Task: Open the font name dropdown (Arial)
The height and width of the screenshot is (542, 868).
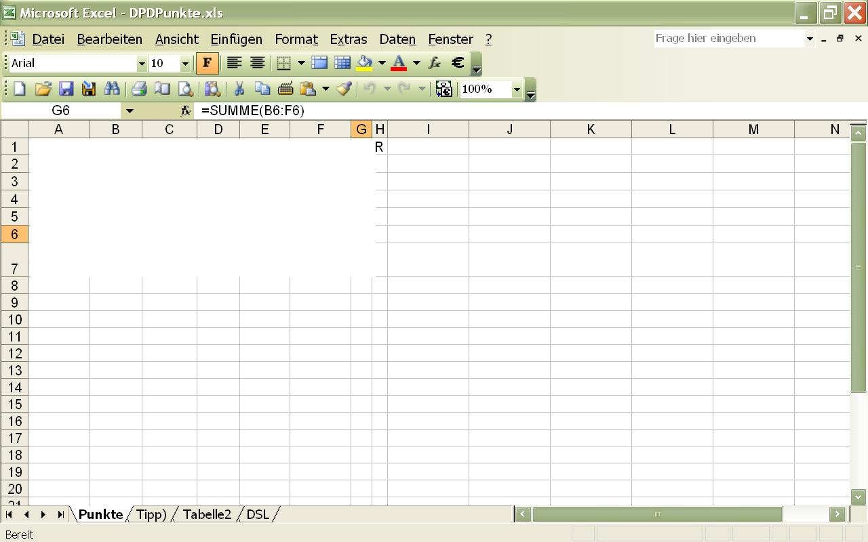Action: click(x=142, y=64)
